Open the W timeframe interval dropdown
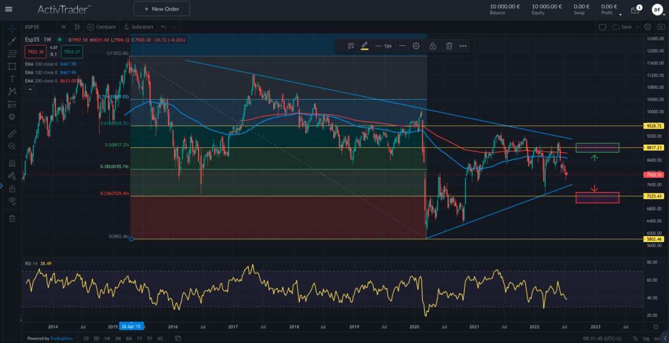Image resolution: width=669 pixels, height=343 pixels. pos(64,27)
